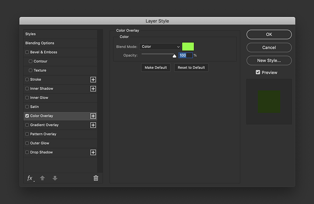
Task: Open the Styles section in the list
Action: coord(60,34)
